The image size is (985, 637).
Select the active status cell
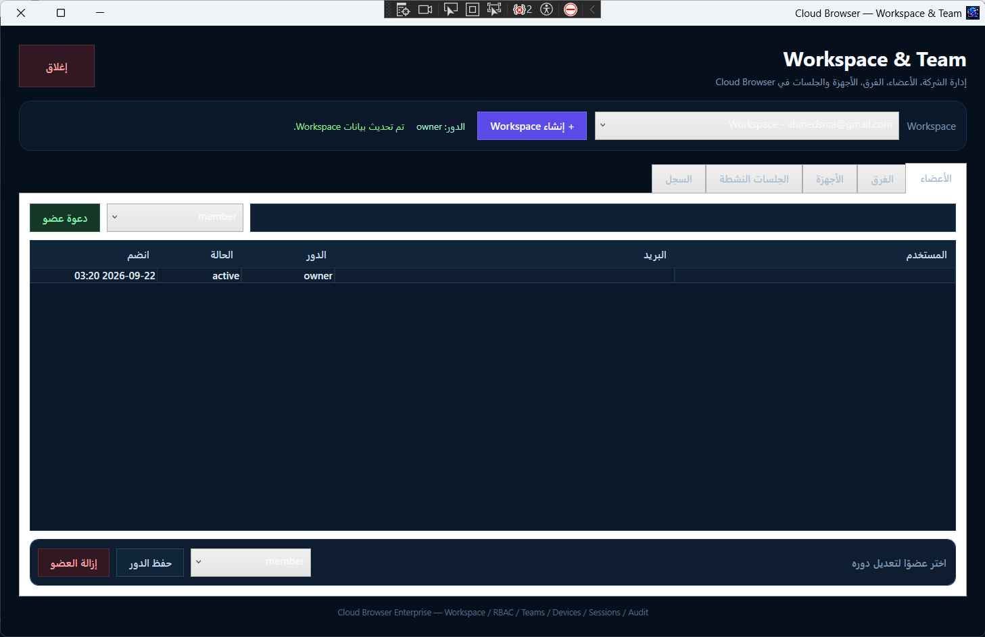[x=200, y=276]
